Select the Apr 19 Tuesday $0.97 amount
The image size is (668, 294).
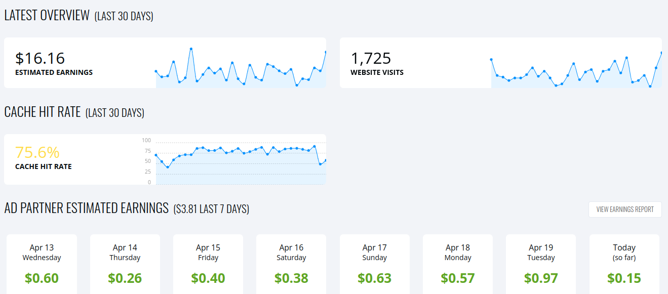[x=541, y=278]
